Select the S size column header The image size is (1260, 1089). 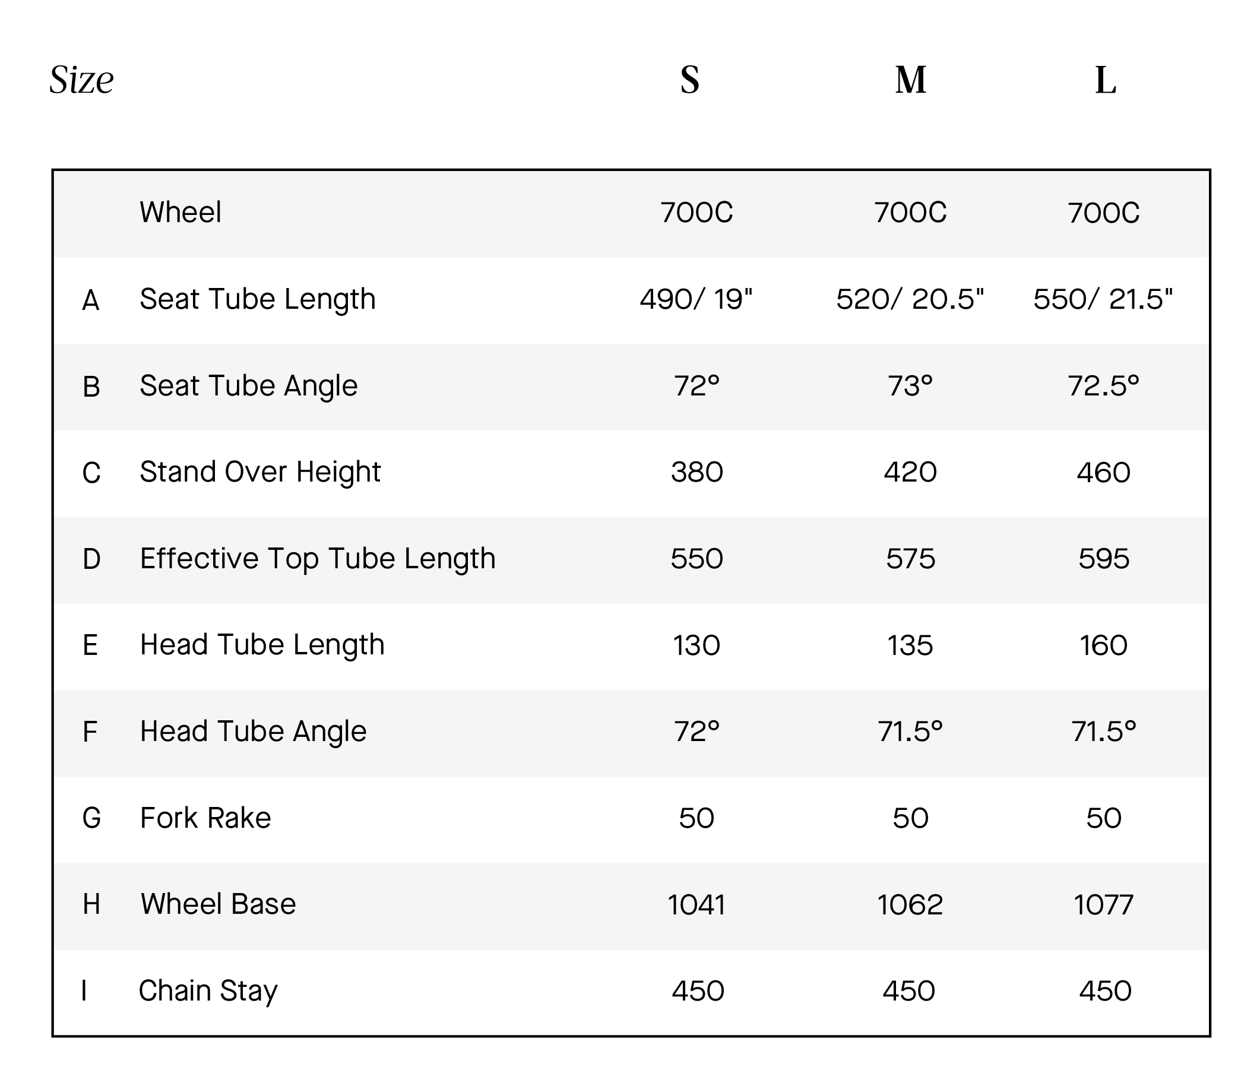[x=689, y=80]
